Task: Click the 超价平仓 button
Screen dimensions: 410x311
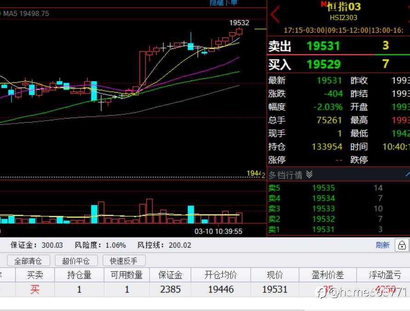Action: tap(76, 260)
